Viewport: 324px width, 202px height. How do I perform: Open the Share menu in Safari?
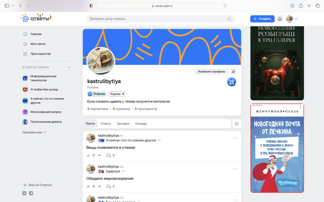[x=301, y=5]
